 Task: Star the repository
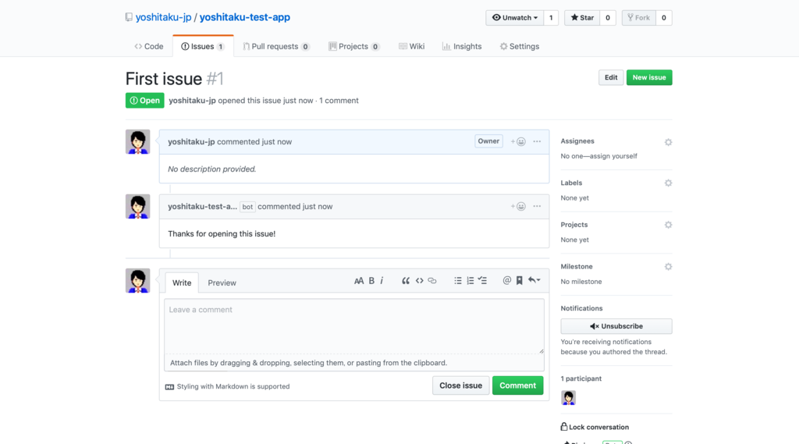point(582,18)
